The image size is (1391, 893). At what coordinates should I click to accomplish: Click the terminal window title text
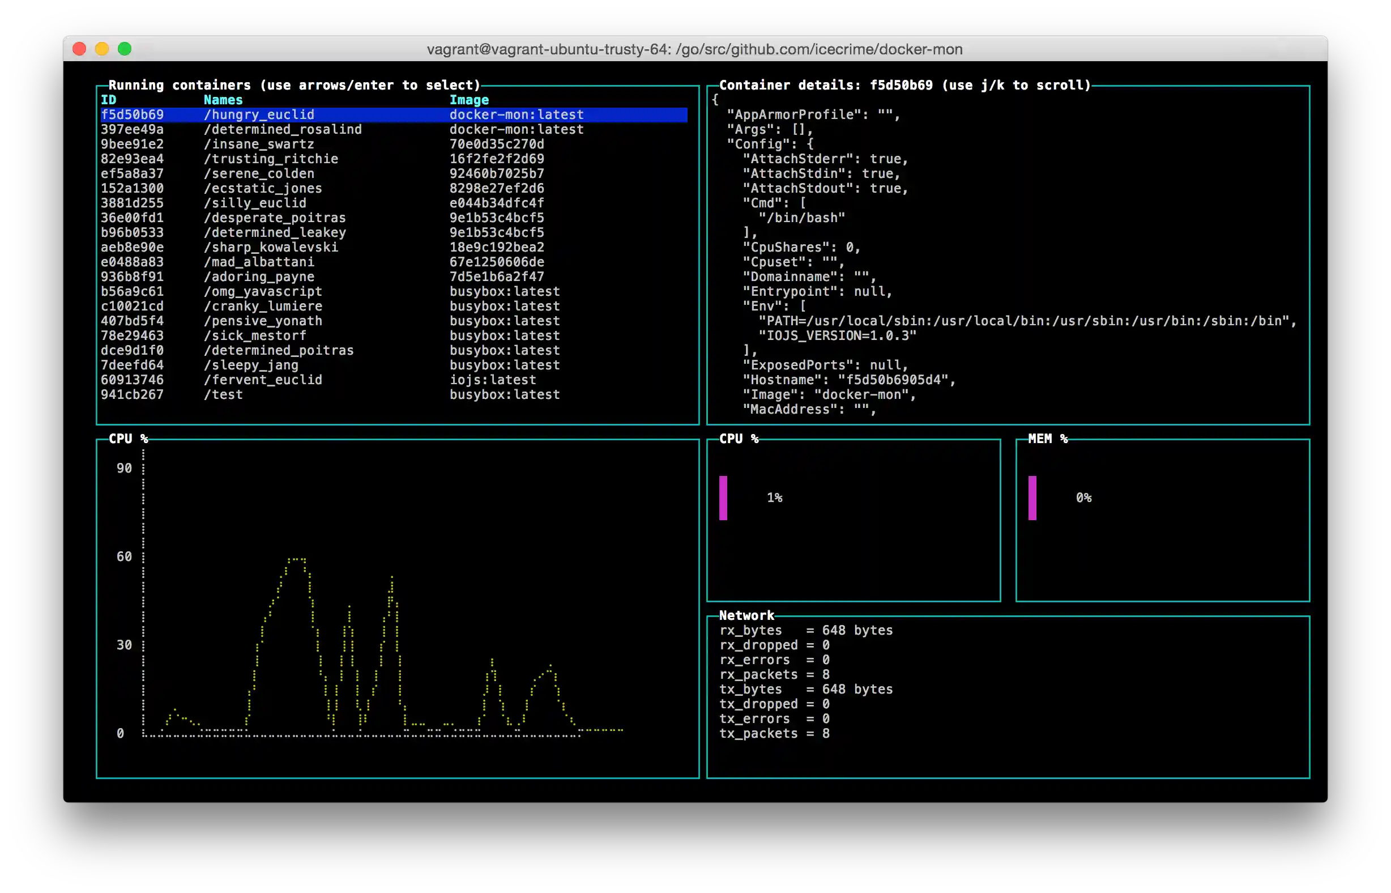coord(694,49)
